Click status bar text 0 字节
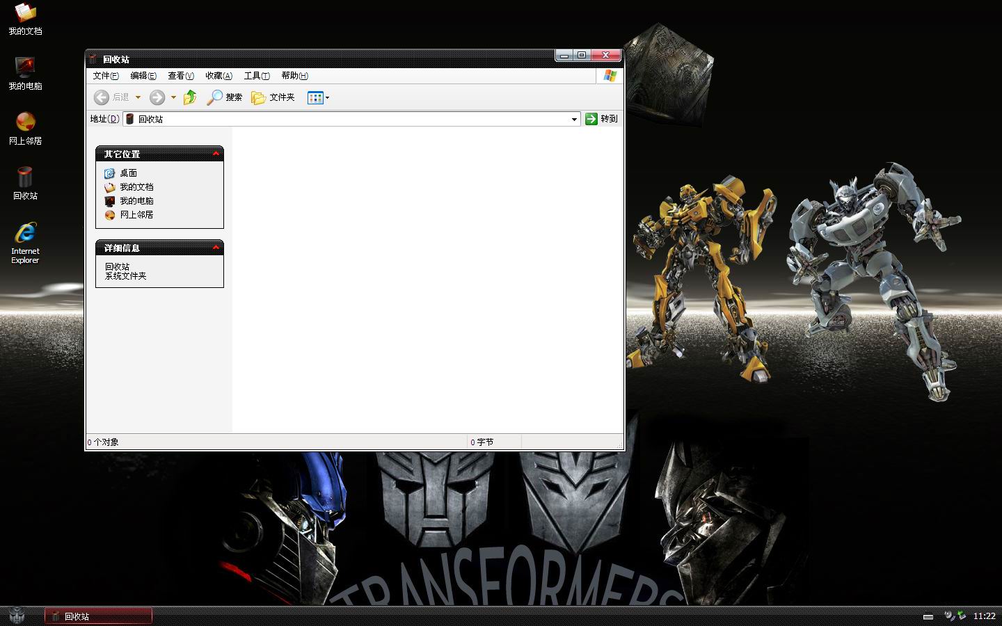This screenshot has width=1002, height=626. tap(482, 442)
